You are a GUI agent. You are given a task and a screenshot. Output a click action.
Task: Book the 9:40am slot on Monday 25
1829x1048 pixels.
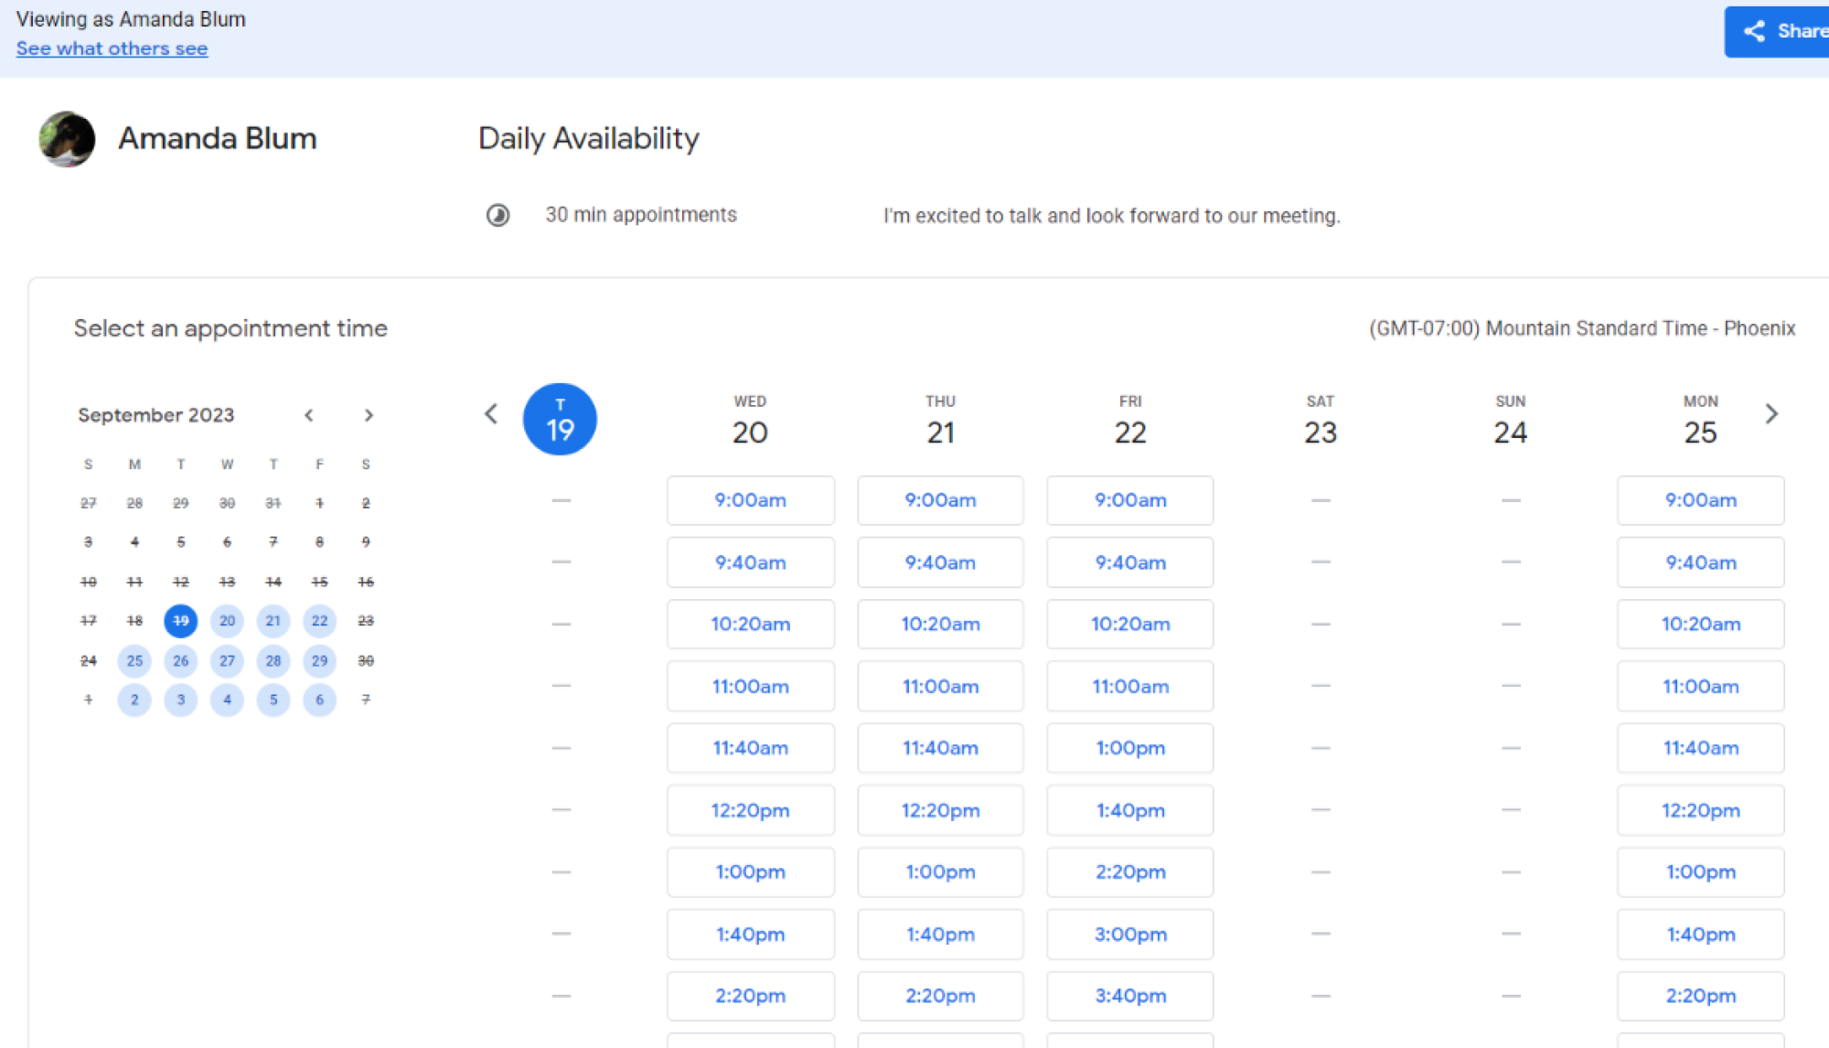pos(1701,562)
